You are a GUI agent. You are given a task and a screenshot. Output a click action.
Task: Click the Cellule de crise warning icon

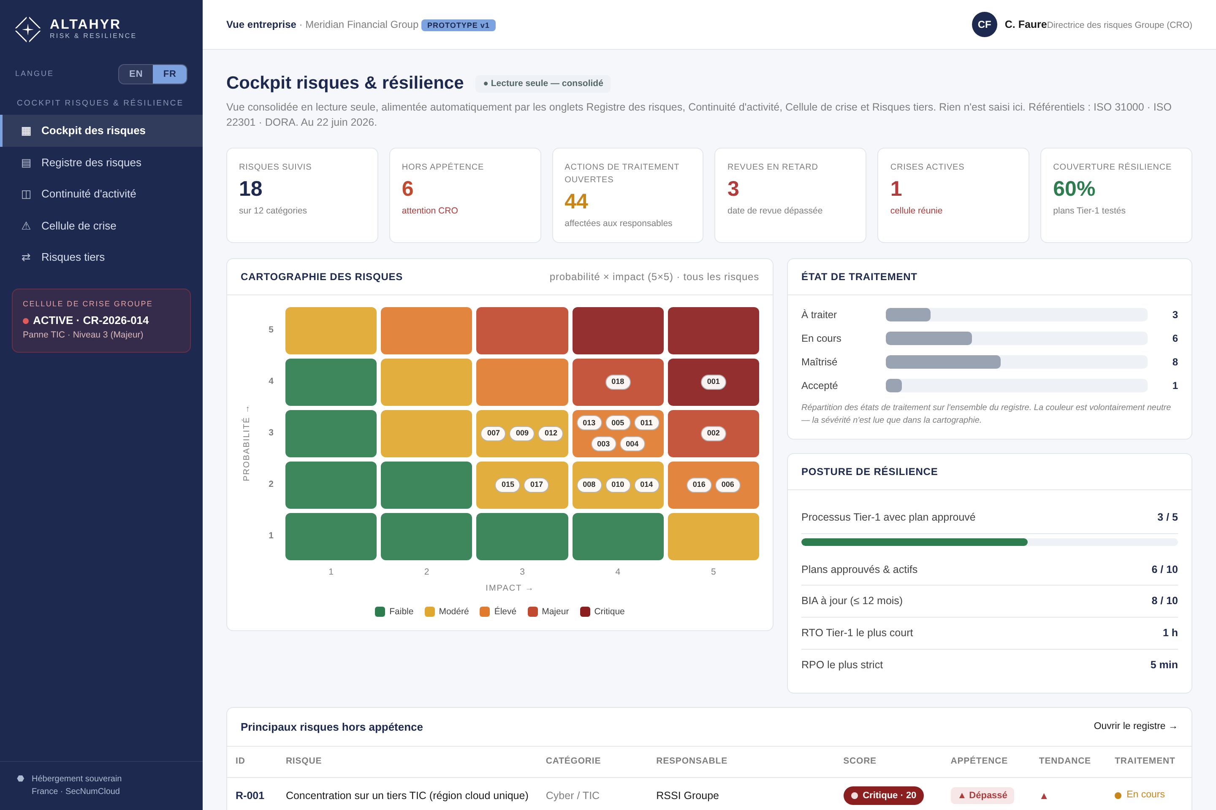(x=26, y=226)
